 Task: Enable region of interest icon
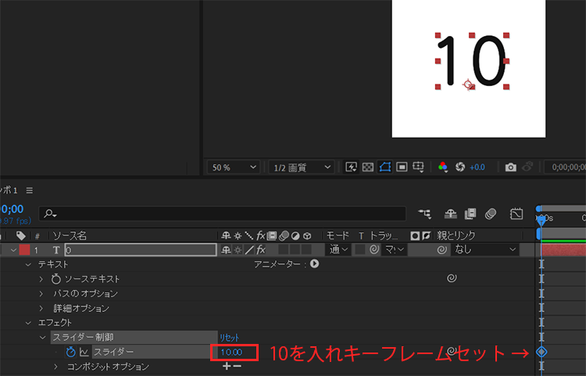pyautogui.click(x=402, y=167)
